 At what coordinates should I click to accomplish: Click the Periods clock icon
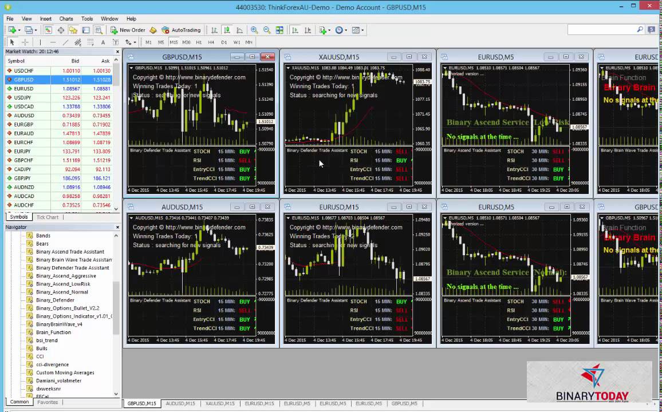coord(339,30)
